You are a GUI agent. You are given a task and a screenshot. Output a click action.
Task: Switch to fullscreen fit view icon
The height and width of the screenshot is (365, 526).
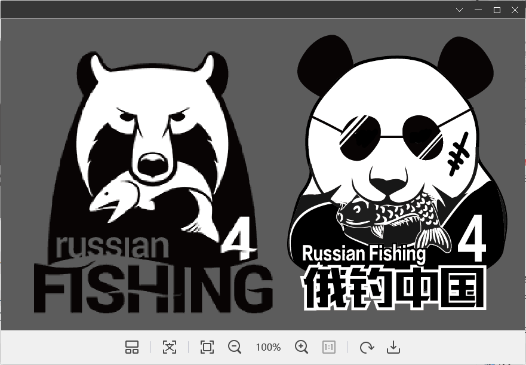(x=207, y=347)
